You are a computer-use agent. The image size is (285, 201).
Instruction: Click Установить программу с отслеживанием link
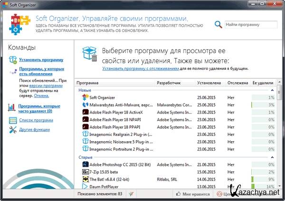tap(140, 68)
